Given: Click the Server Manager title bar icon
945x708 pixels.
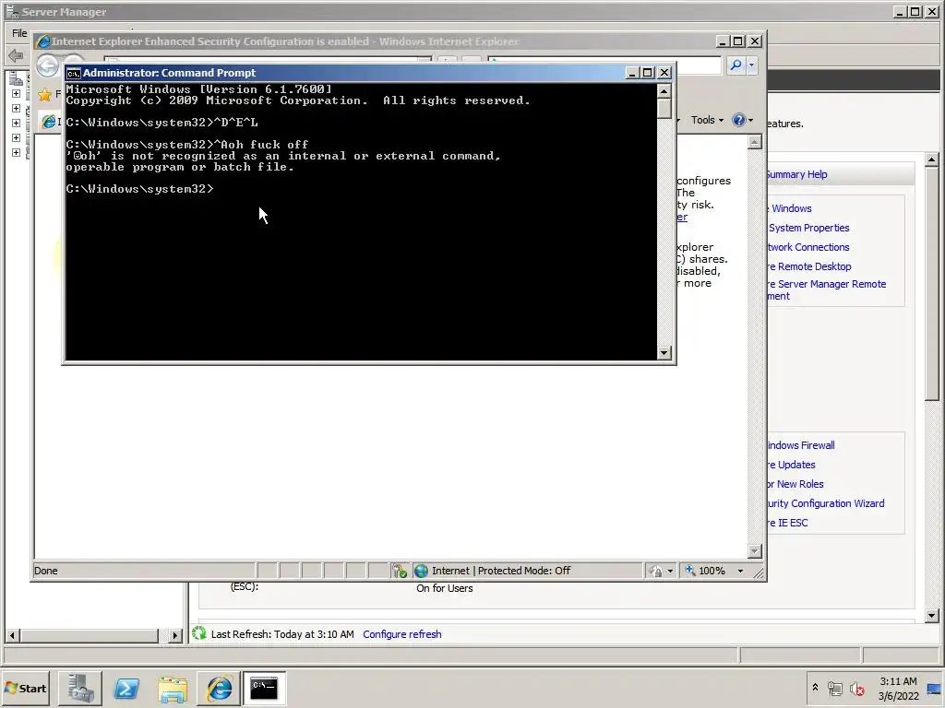Looking at the screenshot, I should (12, 11).
